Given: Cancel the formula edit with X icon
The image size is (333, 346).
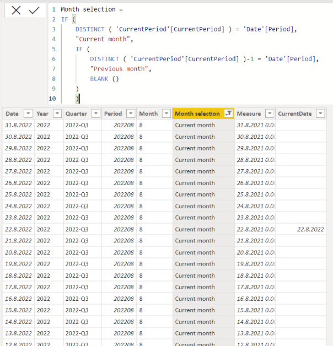Looking at the screenshot, I should pos(16,10).
